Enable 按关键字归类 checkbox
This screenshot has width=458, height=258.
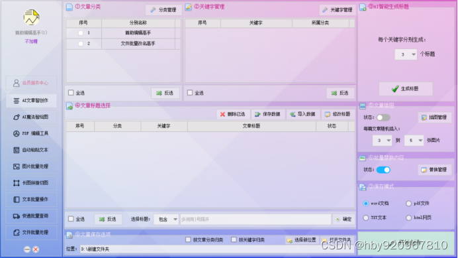coord(234,240)
